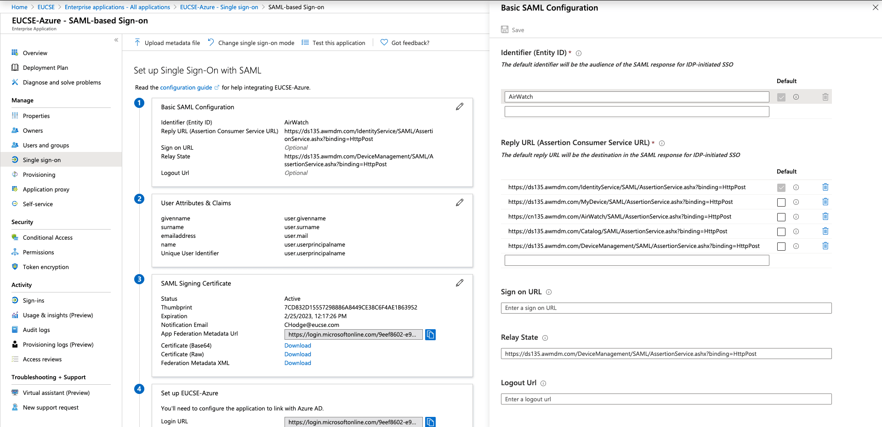The width and height of the screenshot is (882, 427).
Task: Click the Logout Url input field
Action: click(x=666, y=399)
